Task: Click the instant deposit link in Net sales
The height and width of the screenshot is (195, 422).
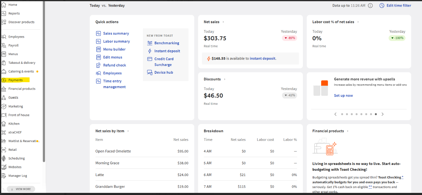Action: tap(262, 59)
